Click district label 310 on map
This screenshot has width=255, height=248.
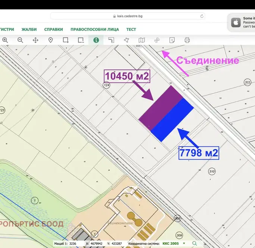[212, 171]
